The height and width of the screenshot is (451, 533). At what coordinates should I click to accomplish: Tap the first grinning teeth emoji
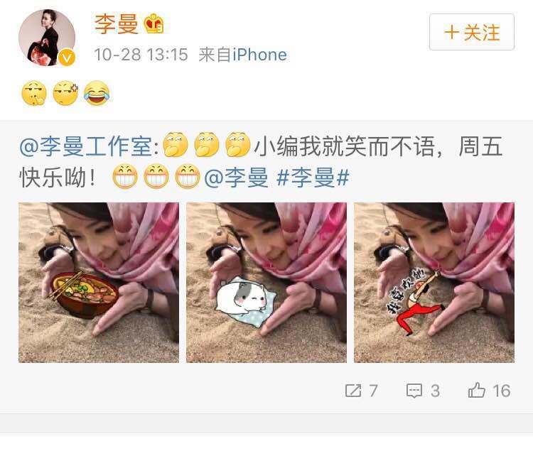coord(125,176)
